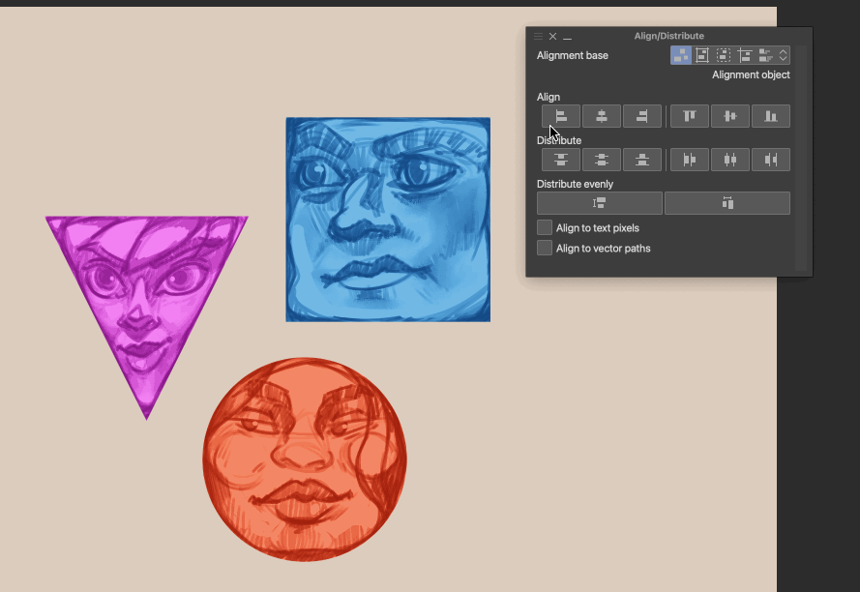Align objects to vertical middle
860x592 pixels.
pos(730,116)
